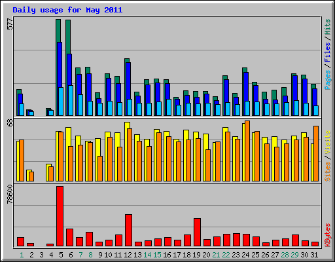Click day 30 on the x-axis

[x=304, y=255]
